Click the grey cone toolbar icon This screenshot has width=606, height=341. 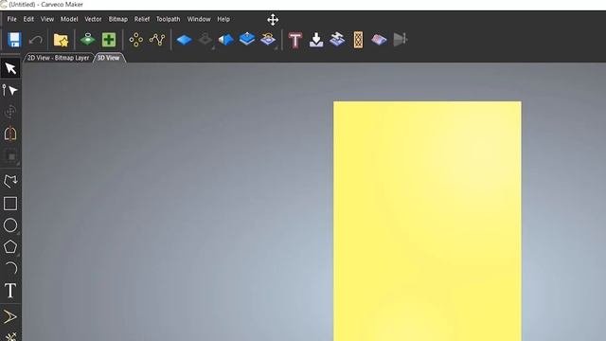(400, 40)
